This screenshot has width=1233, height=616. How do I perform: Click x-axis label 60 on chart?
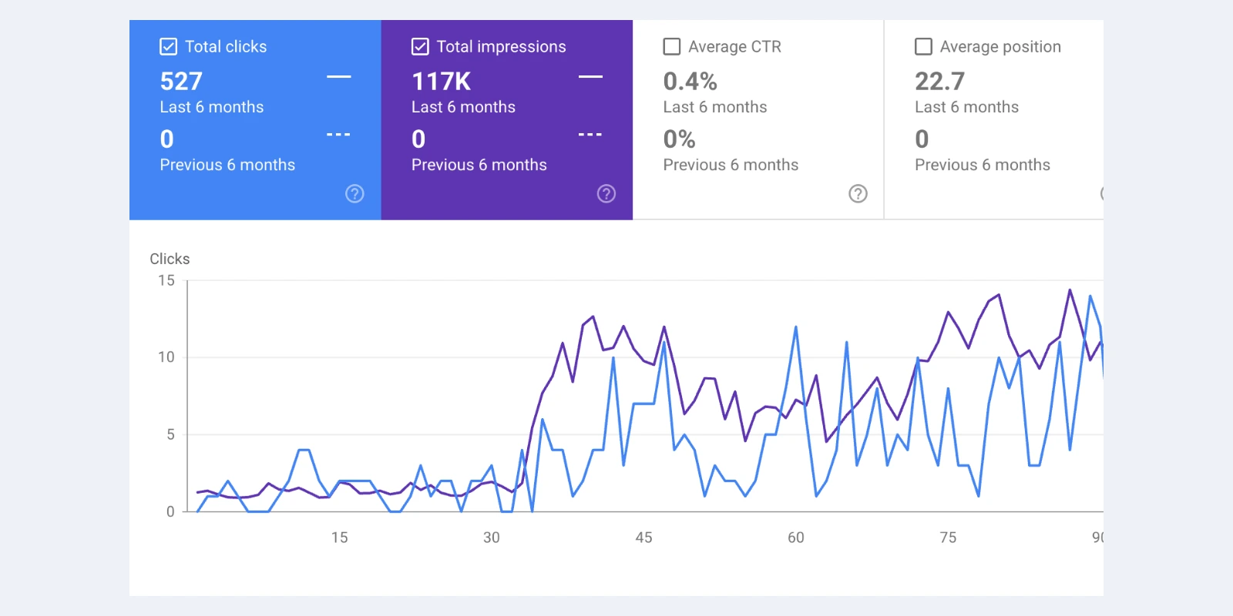click(x=796, y=537)
